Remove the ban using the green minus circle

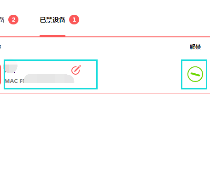pos(195,74)
